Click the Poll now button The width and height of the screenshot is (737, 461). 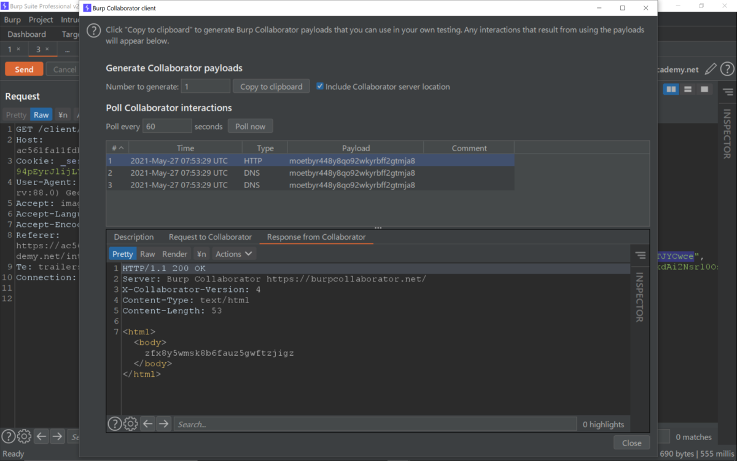251,127
